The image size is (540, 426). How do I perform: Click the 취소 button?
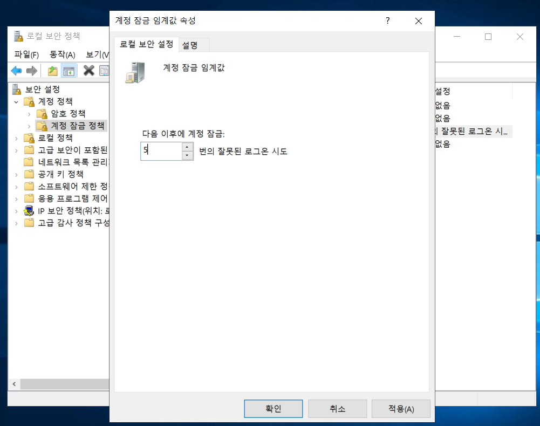pyautogui.click(x=338, y=409)
